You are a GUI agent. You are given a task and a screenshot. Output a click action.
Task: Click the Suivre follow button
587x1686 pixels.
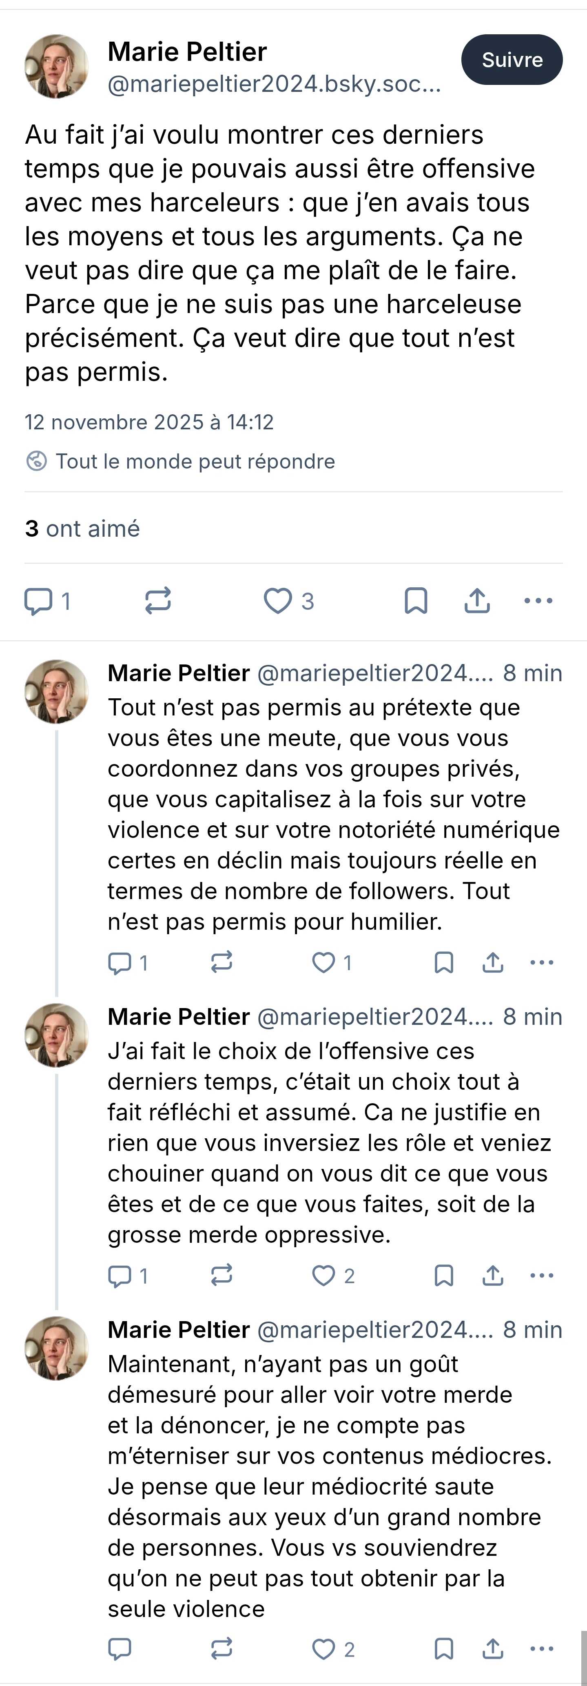(511, 60)
